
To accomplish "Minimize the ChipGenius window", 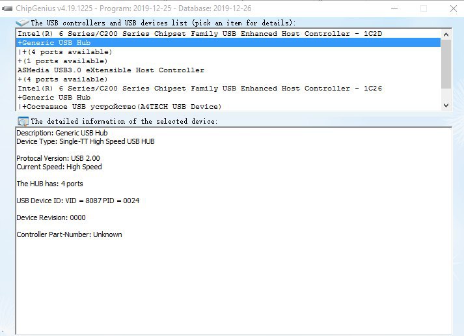I will click(x=394, y=8).
